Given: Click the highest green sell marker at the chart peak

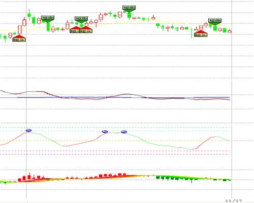Looking at the screenshot, I should [x=129, y=9].
